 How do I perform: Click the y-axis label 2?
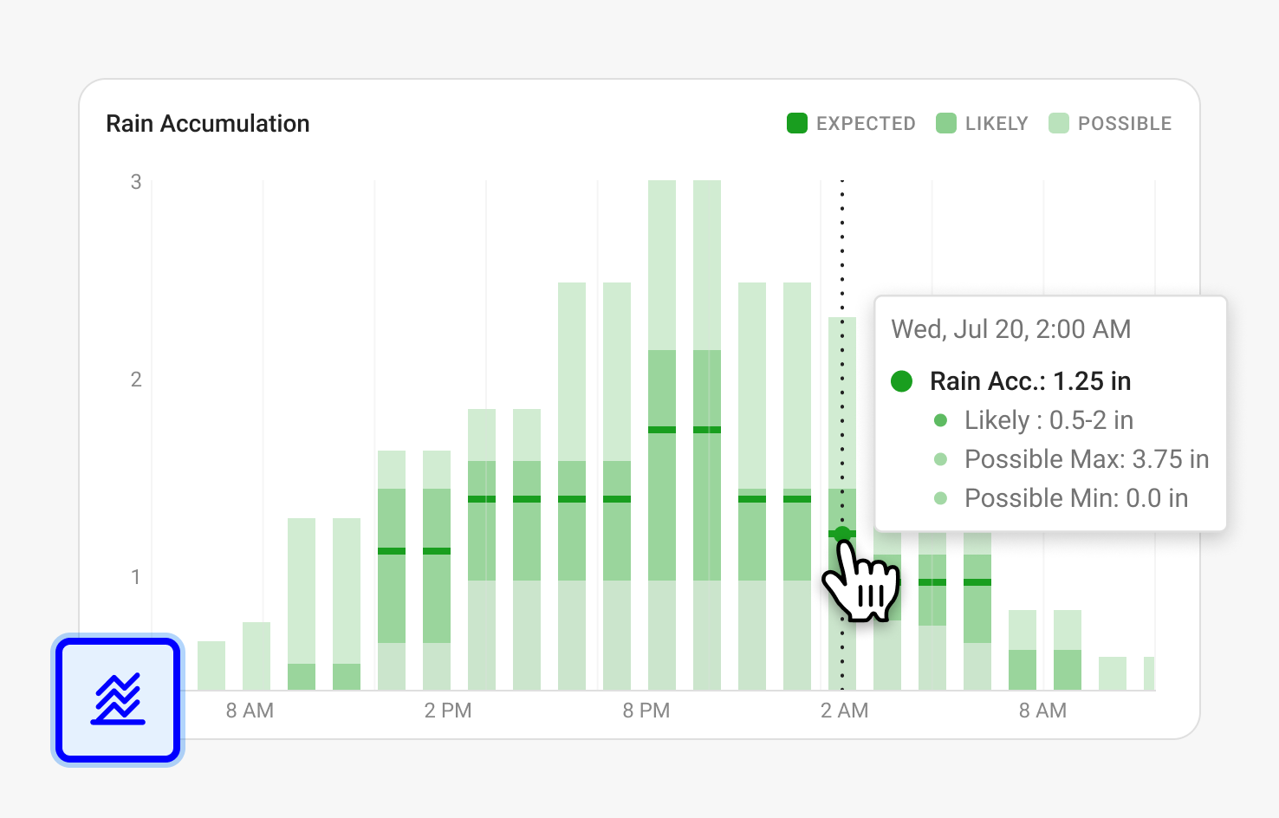pyautogui.click(x=136, y=380)
